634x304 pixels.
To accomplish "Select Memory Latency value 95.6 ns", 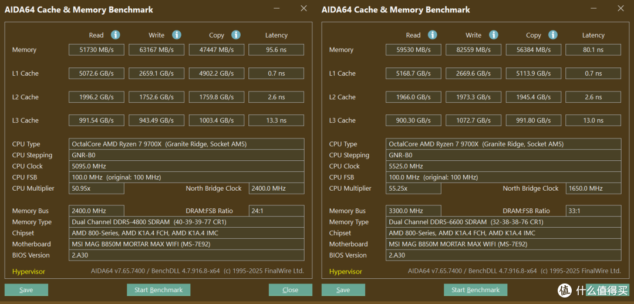I will [x=276, y=50].
